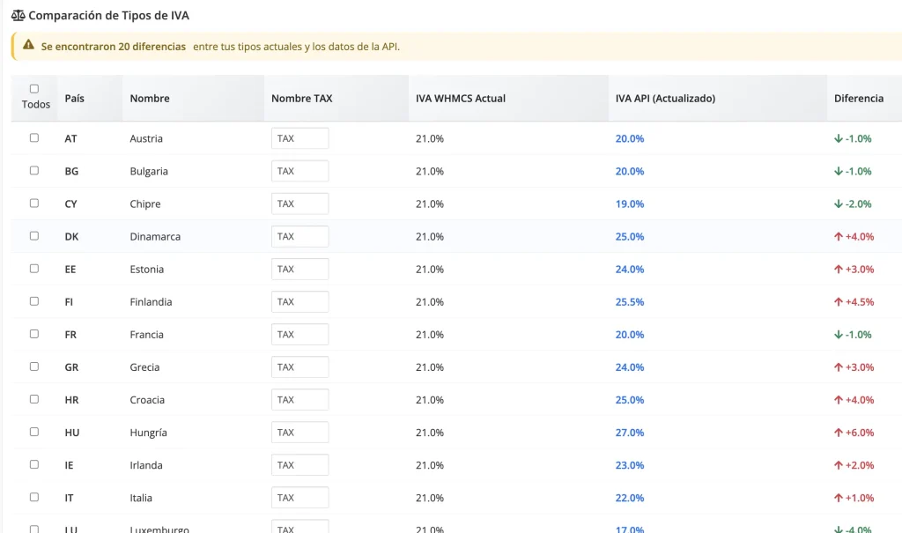Click the red up arrow for Finlandia

(838, 301)
